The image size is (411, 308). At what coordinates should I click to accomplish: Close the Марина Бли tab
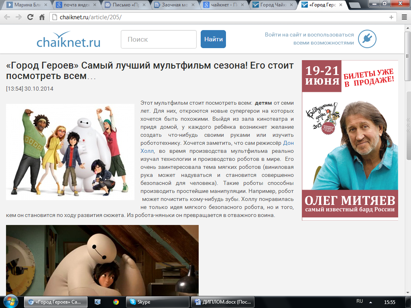click(x=46, y=5)
